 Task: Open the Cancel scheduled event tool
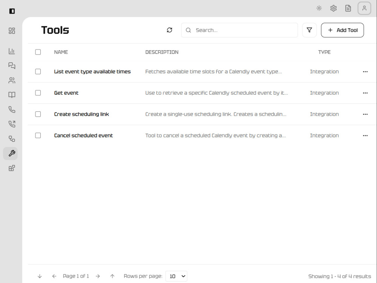[x=83, y=135]
